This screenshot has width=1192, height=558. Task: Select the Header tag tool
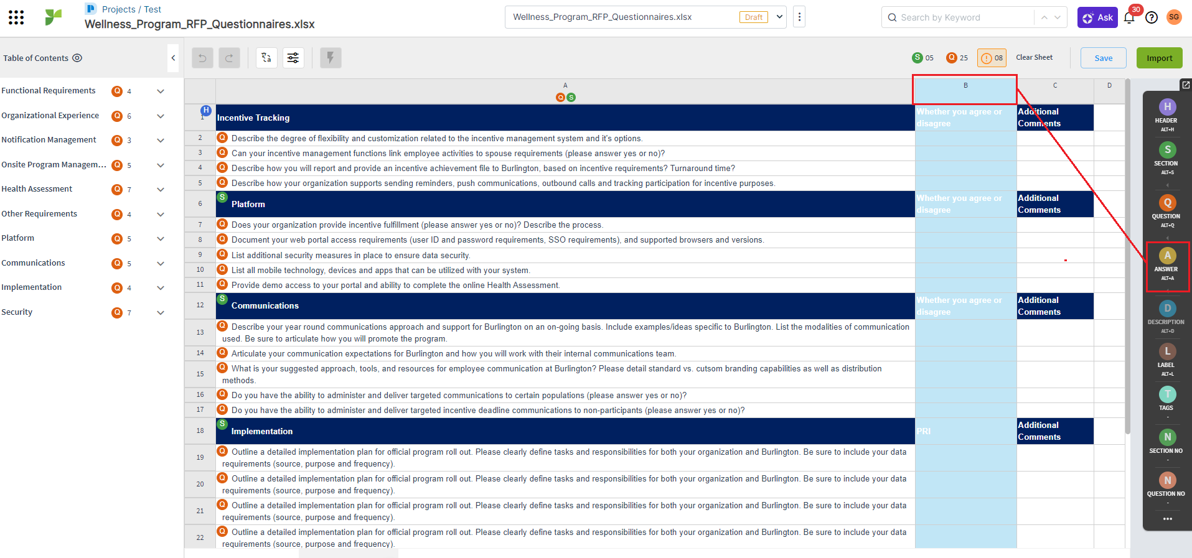[1167, 115]
